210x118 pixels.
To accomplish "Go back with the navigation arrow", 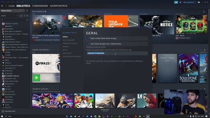I will coord(2,6).
